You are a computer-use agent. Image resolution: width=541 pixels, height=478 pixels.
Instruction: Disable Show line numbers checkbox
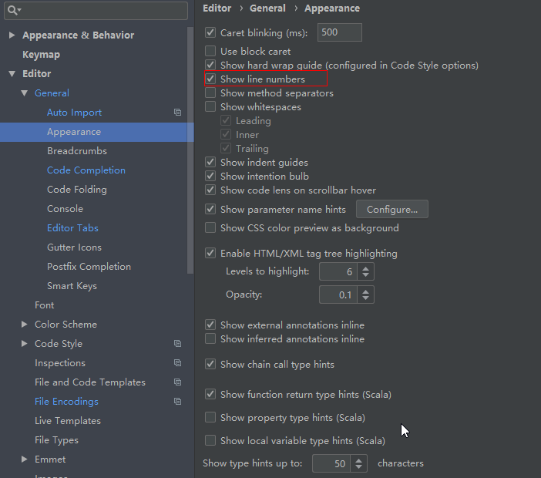[x=210, y=79]
